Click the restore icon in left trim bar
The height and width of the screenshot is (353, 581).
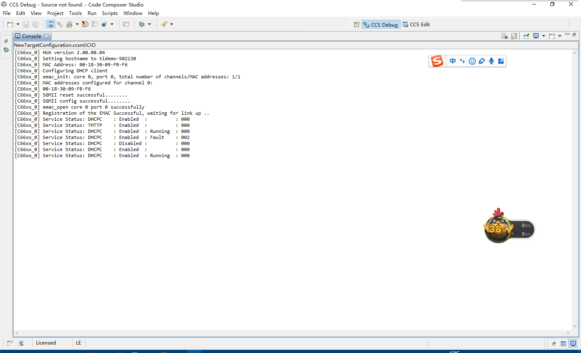[6, 41]
